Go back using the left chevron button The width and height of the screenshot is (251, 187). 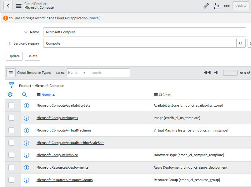click(x=8, y=6)
